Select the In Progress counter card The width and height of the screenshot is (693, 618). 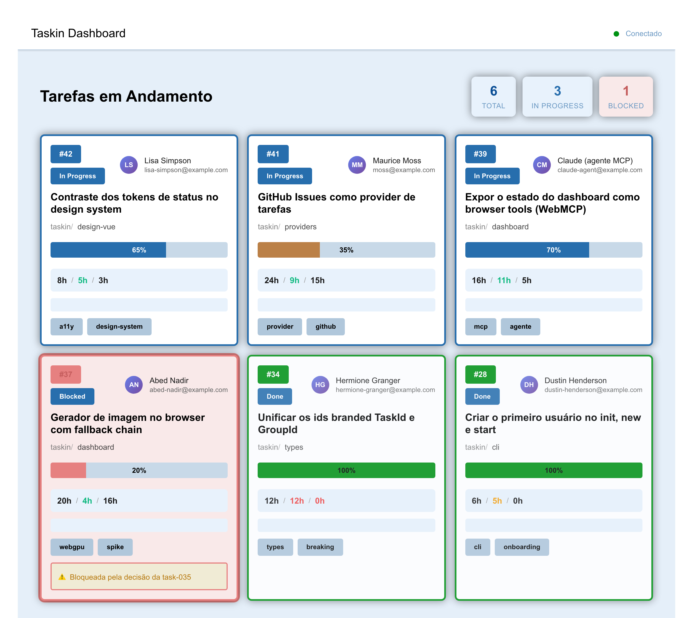click(x=557, y=97)
